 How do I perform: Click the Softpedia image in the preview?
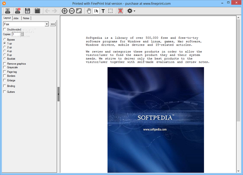[156, 120]
